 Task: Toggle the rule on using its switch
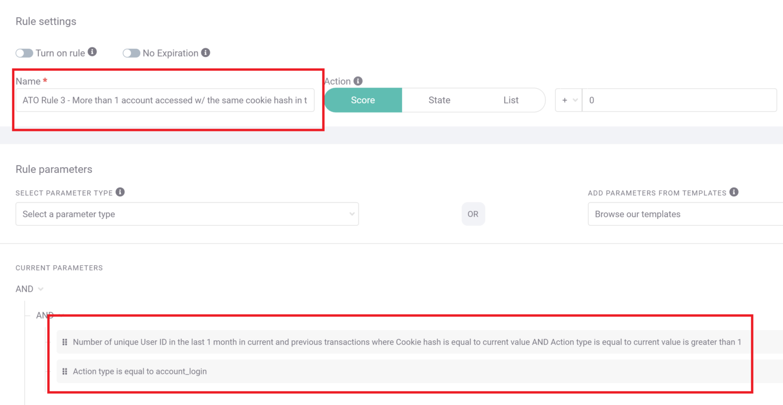coord(24,52)
